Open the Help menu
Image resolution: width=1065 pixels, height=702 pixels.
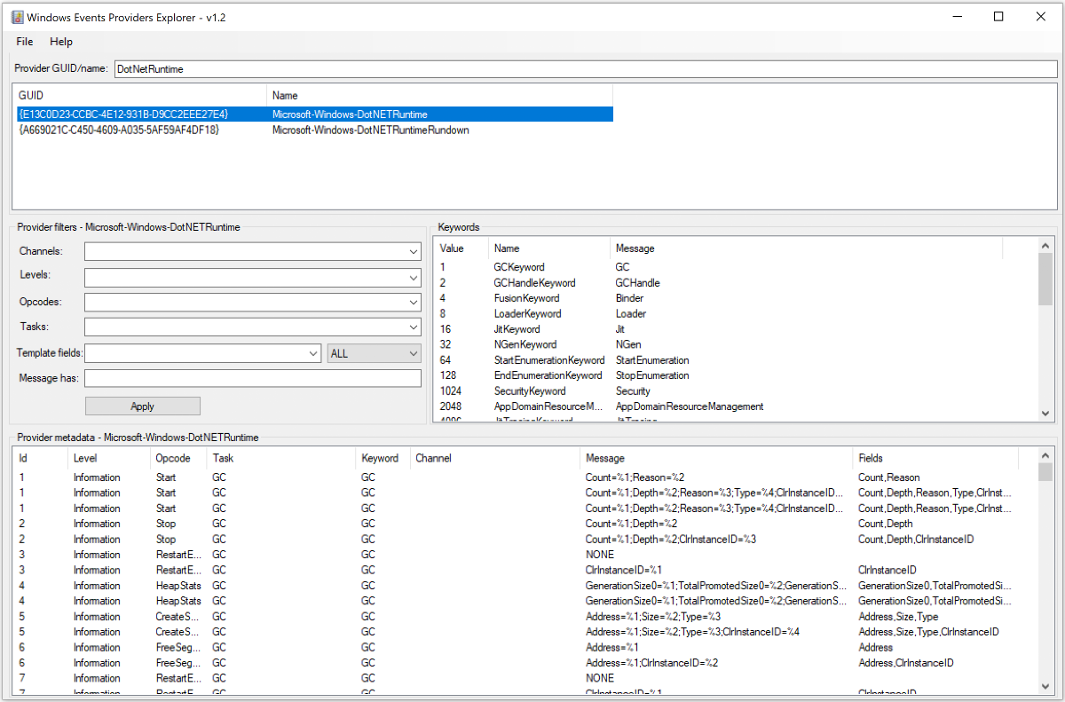61,42
